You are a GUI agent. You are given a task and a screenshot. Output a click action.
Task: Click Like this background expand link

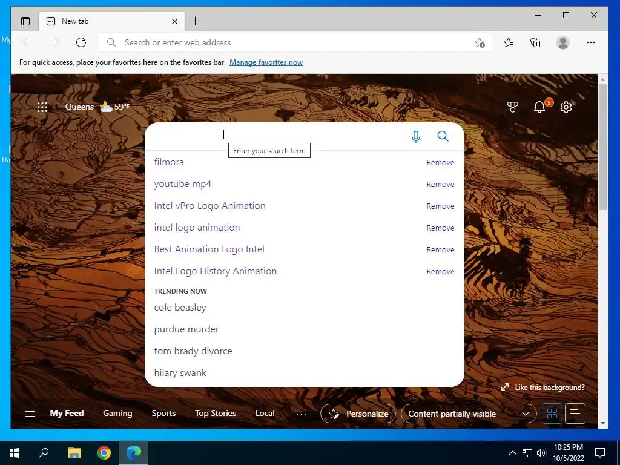pos(543,387)
